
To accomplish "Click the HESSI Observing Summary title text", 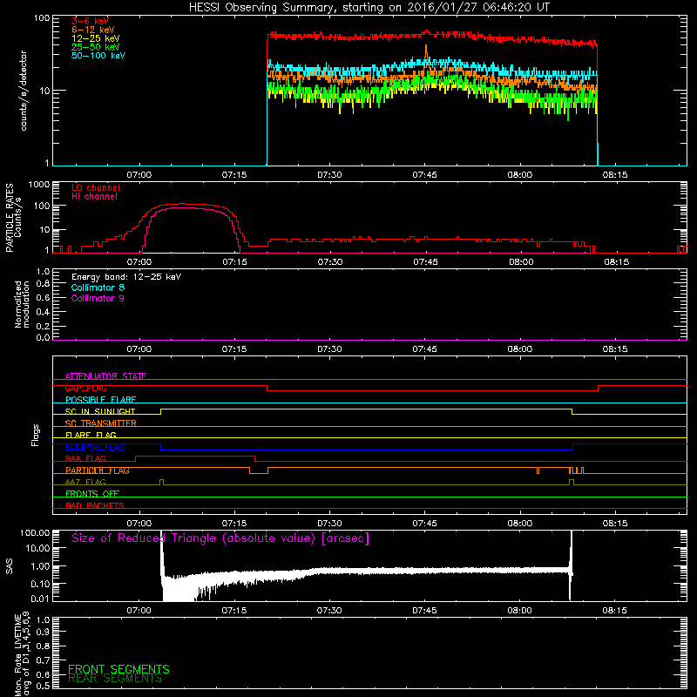I will pyautogui.click(x=369, y=8).
